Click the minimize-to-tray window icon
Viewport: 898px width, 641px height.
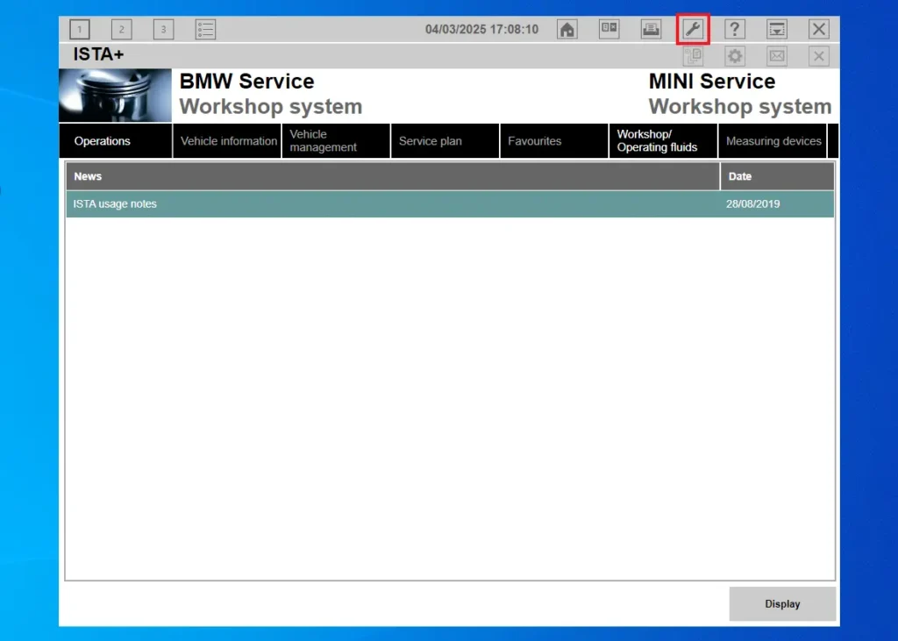click(777, 29)
